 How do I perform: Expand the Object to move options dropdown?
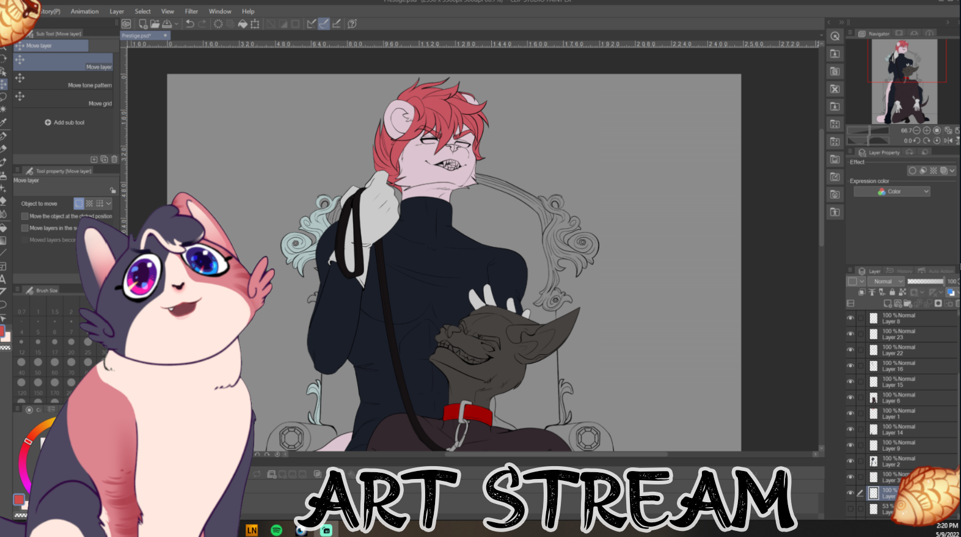109,203
